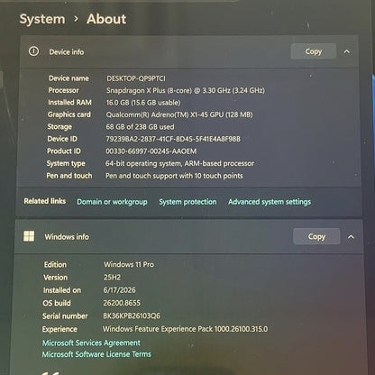Open System protection link
The image size is (375, 375).
(187, 202)
